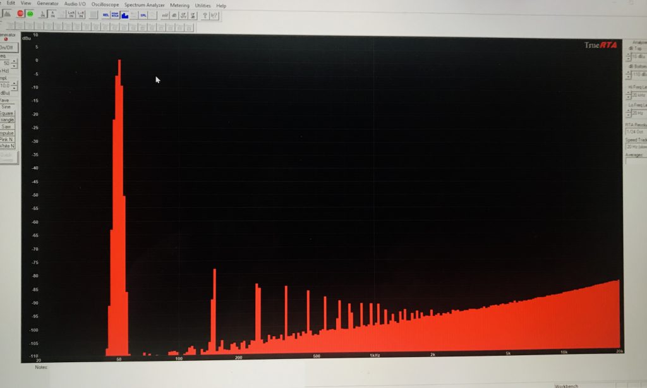This screenshot has width=647, height=388.
Task: Open the Audio I/O menu
Action: tap(75, 4)
